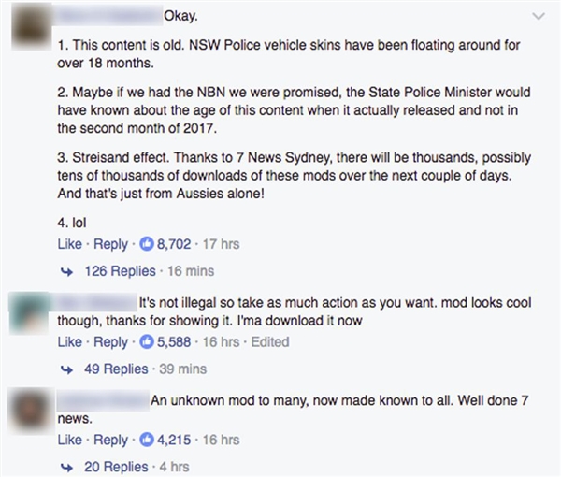
Task: Click the reply arrow icon beside 49 Replies
Action: [67, 369]
